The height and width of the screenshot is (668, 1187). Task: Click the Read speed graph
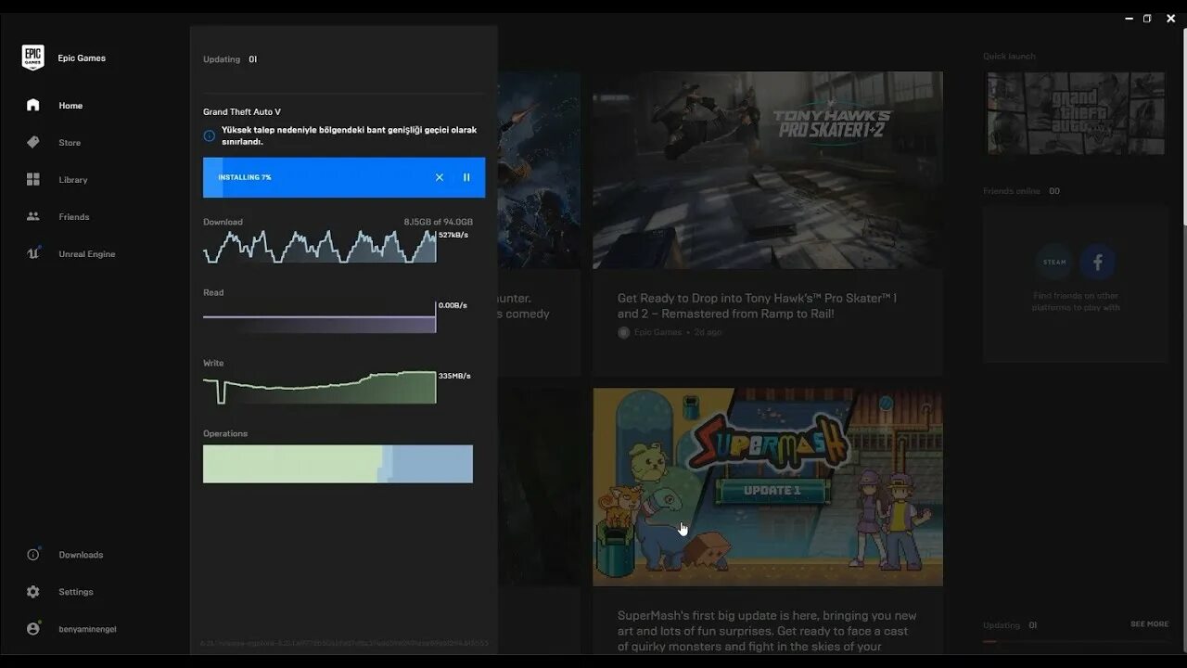click(320, 316)
